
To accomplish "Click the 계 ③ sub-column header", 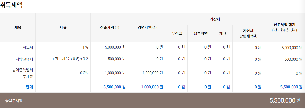I will (x=223, y=33).
